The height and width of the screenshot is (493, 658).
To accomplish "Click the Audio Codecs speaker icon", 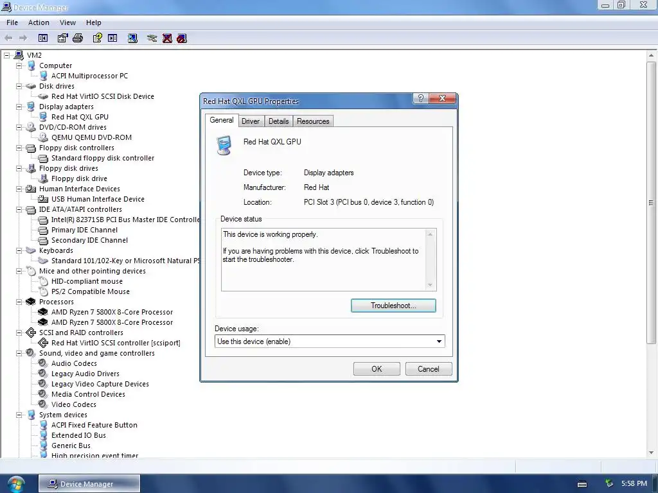I will pos(43,363).
